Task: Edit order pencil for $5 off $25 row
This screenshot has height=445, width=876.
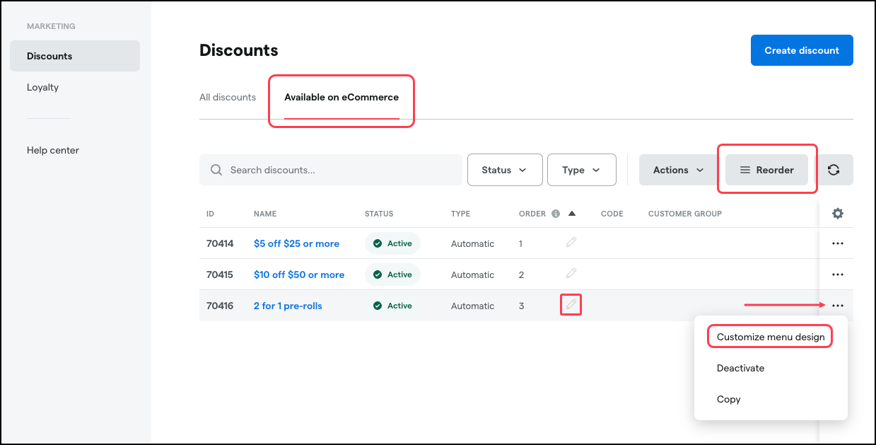Action: [571, 243]
